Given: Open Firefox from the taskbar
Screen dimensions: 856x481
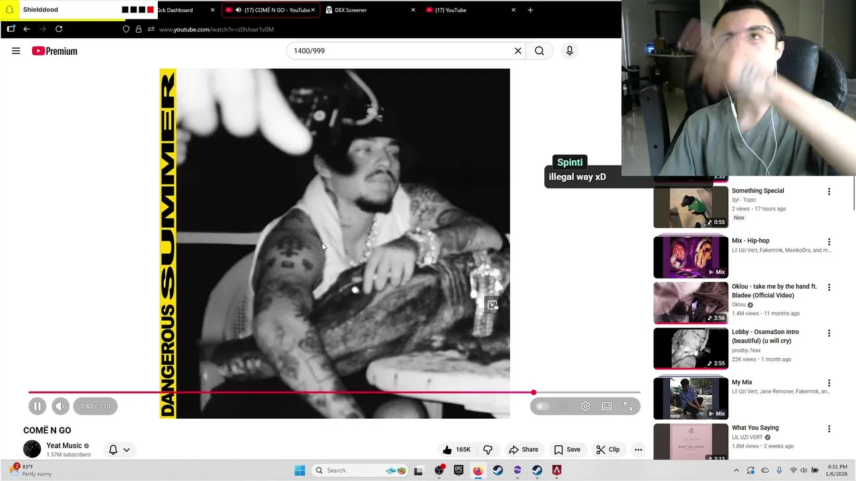Looking at the screenshot, I should 478,470.
